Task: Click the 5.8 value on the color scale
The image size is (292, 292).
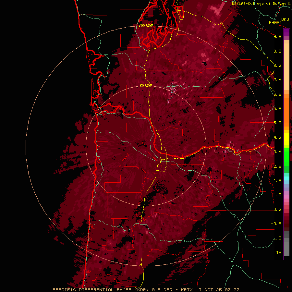Action: coord(277,109)
